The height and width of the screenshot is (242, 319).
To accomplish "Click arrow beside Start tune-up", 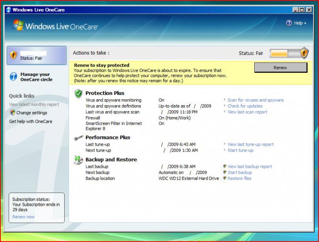I will click(x=225, y=150).
